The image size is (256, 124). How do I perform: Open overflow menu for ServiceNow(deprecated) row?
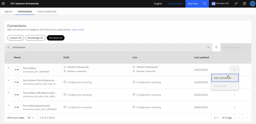[234, 107]
